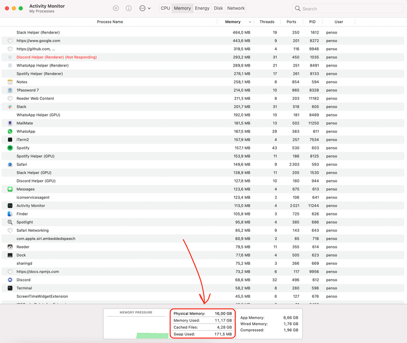Image resolution: width=407 pixels, height=343 pixels.
Task: Sort processes by the PID column
Action: coord(312,22)
